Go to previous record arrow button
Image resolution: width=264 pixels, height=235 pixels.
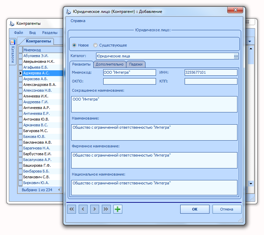click(x=83, y=209)
